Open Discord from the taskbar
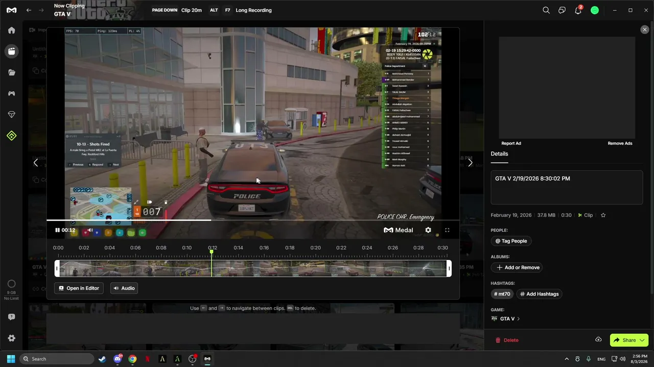 click(x=118, y=359)
